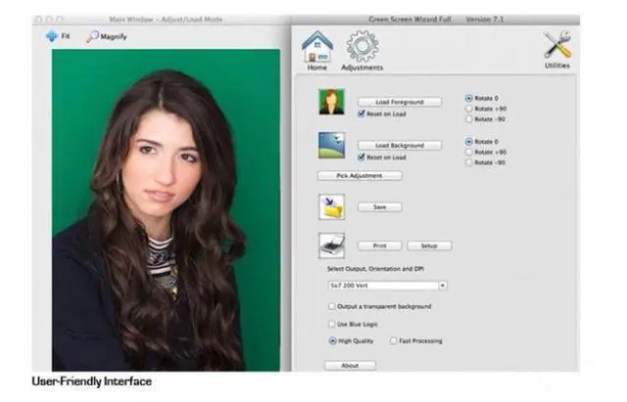
Task: Click the Print button
Action: click(x=379, y=246)
